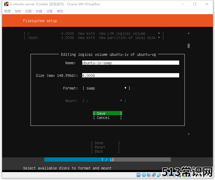Click the audio status icon
The image size is (215, 180).
(x=149, y=175)
